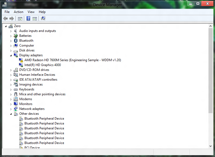
Task: Click the Computer category icon
Action: (16, 45)
